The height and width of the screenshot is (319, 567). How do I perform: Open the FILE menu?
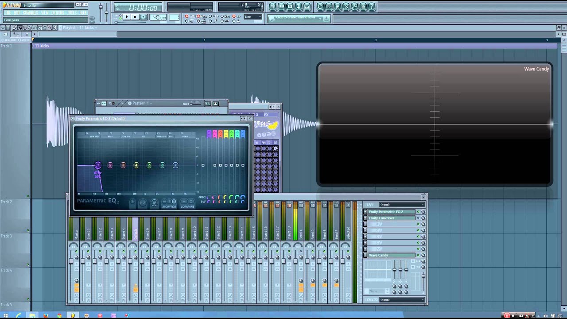coord(8,13)
